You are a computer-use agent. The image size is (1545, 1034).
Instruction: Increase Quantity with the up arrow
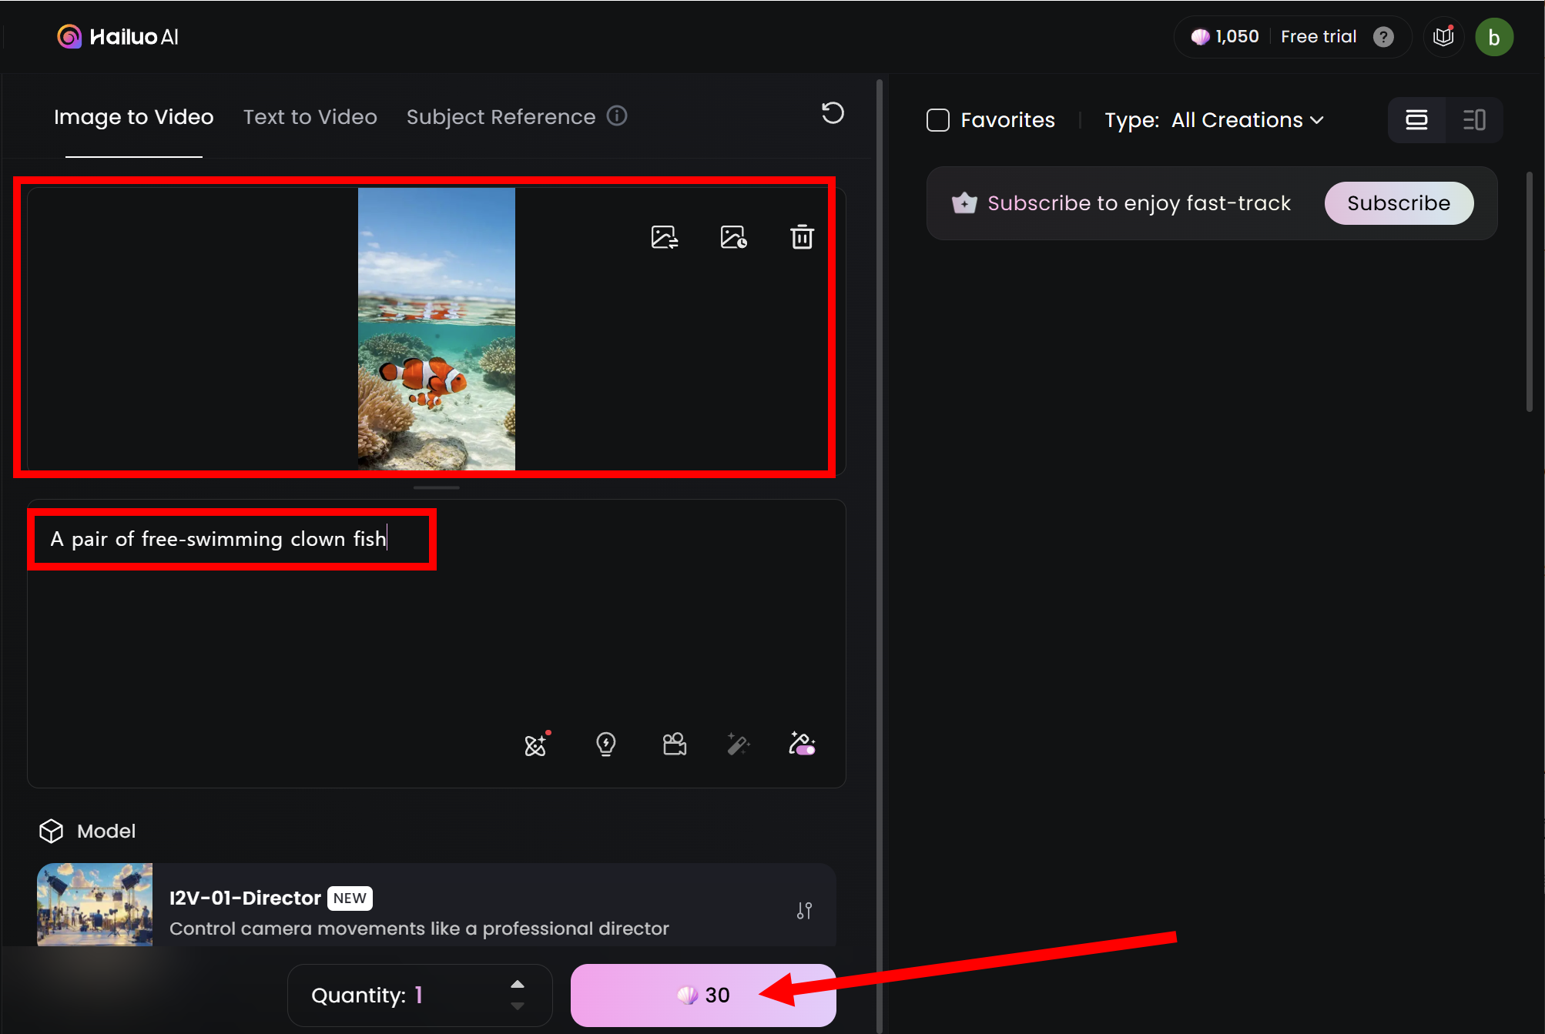518,984
